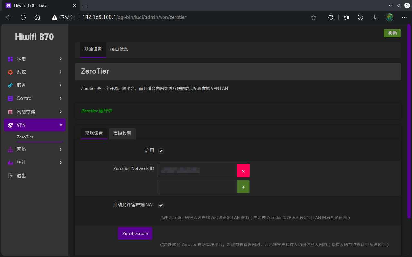
Task: Remove network ID with red X button
Action: (x=243, y=171)
